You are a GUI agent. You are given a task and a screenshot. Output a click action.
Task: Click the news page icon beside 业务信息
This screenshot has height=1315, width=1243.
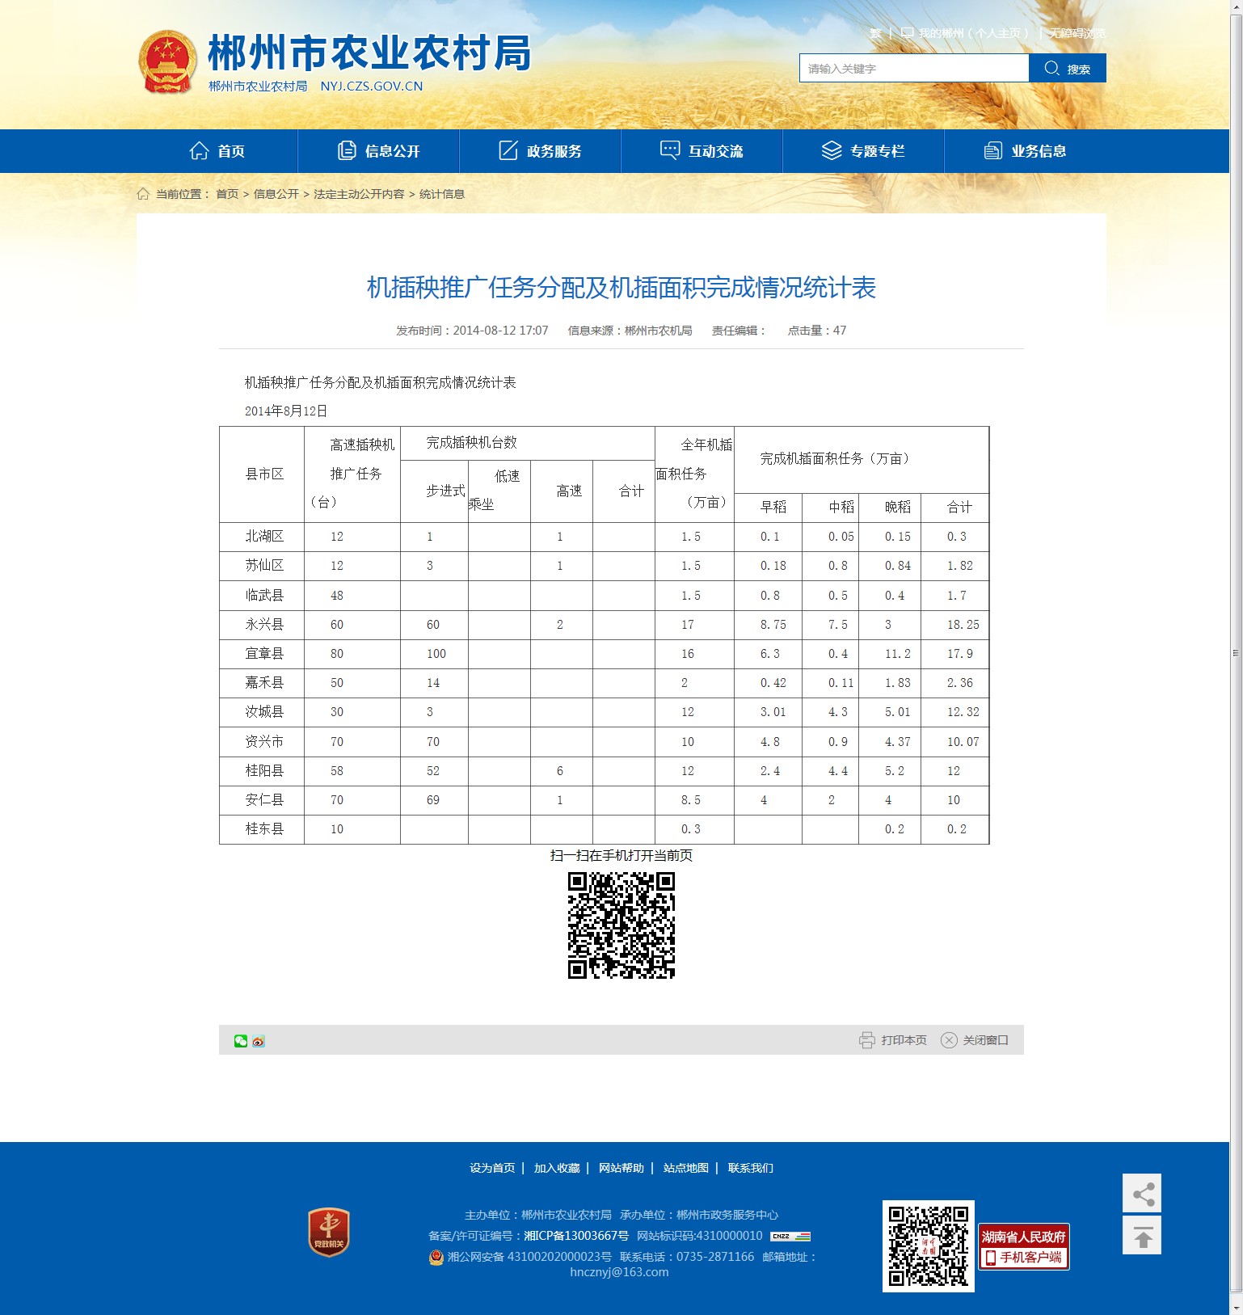[993, 151]
